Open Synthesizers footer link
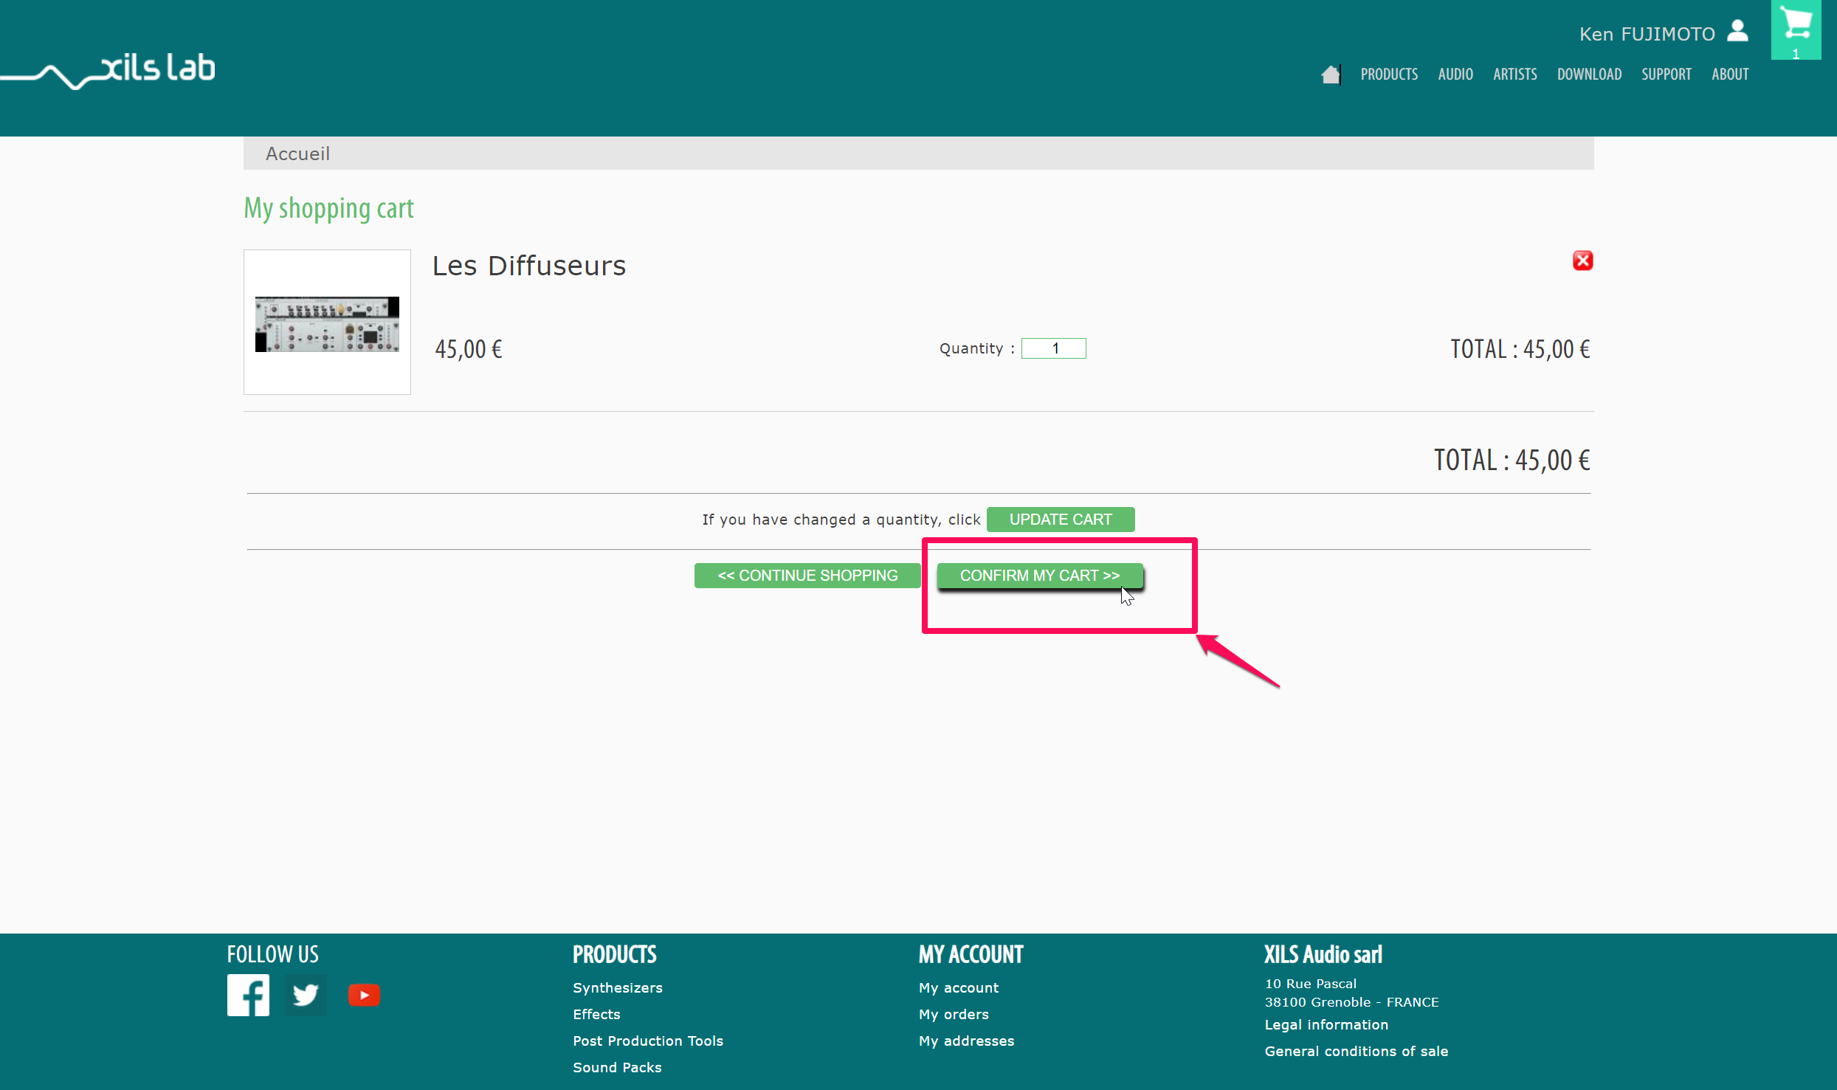This screenshot has height=1090, width=1837. [x=618, y=987]
